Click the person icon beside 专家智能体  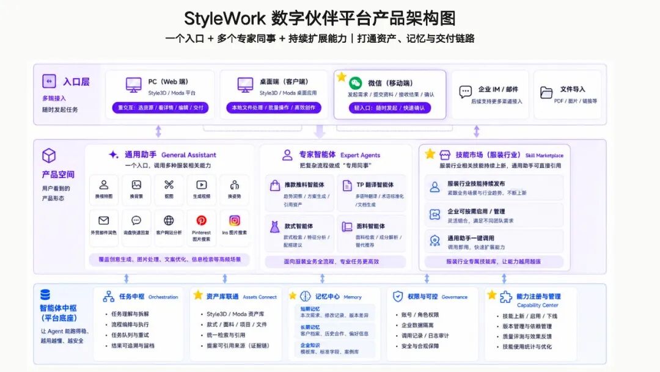pyautogui.click(x=287, y=155)
